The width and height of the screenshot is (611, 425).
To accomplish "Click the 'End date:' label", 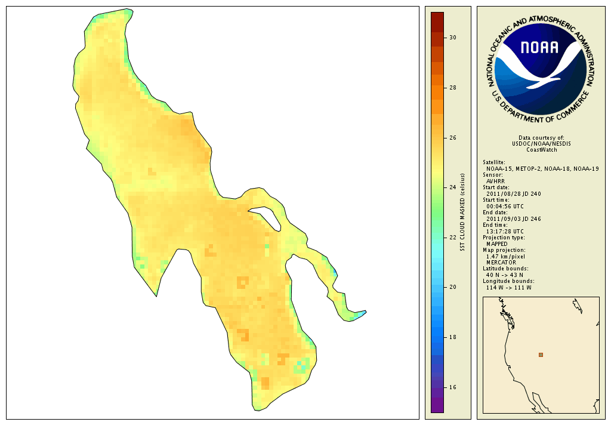I will [495, 213].
